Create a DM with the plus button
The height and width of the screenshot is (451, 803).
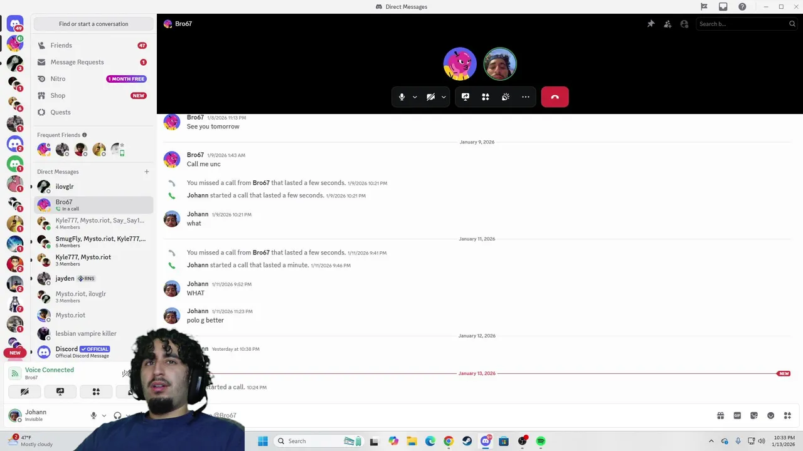(x=147, y=172)
